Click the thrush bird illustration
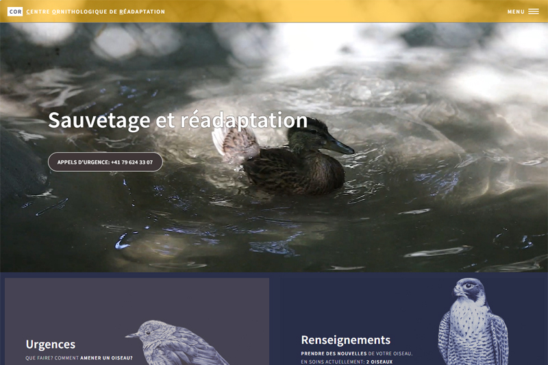Viewport: 548px width, 365px height. click(x=178, y=342)
